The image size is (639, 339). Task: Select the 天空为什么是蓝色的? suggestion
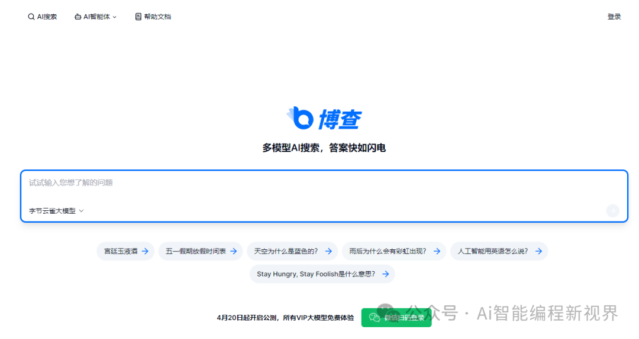[292, 251]
